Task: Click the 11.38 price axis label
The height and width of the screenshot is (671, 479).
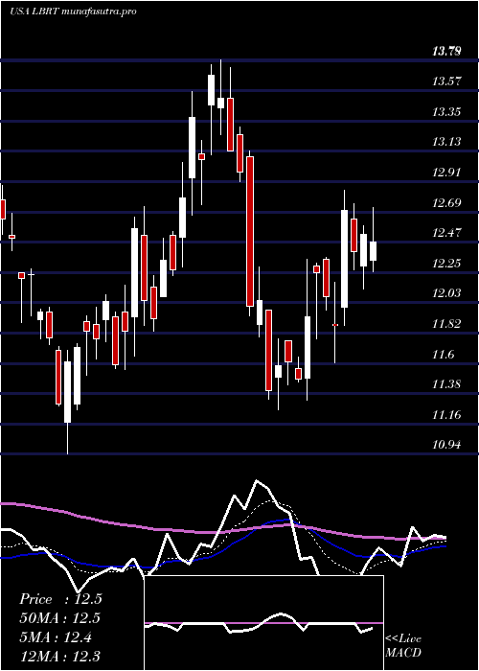Action: [446, 384]
